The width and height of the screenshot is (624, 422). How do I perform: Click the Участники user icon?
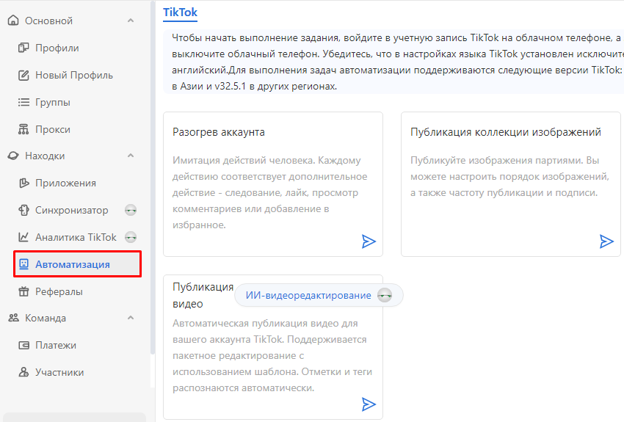point(23,372)
